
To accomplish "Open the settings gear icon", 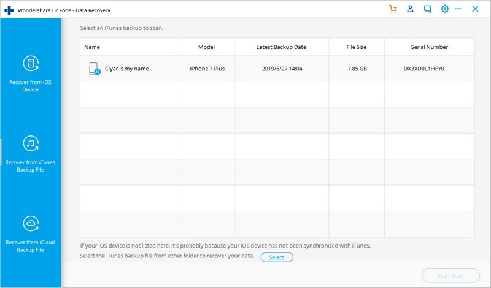I will click(x=444, y=9).
